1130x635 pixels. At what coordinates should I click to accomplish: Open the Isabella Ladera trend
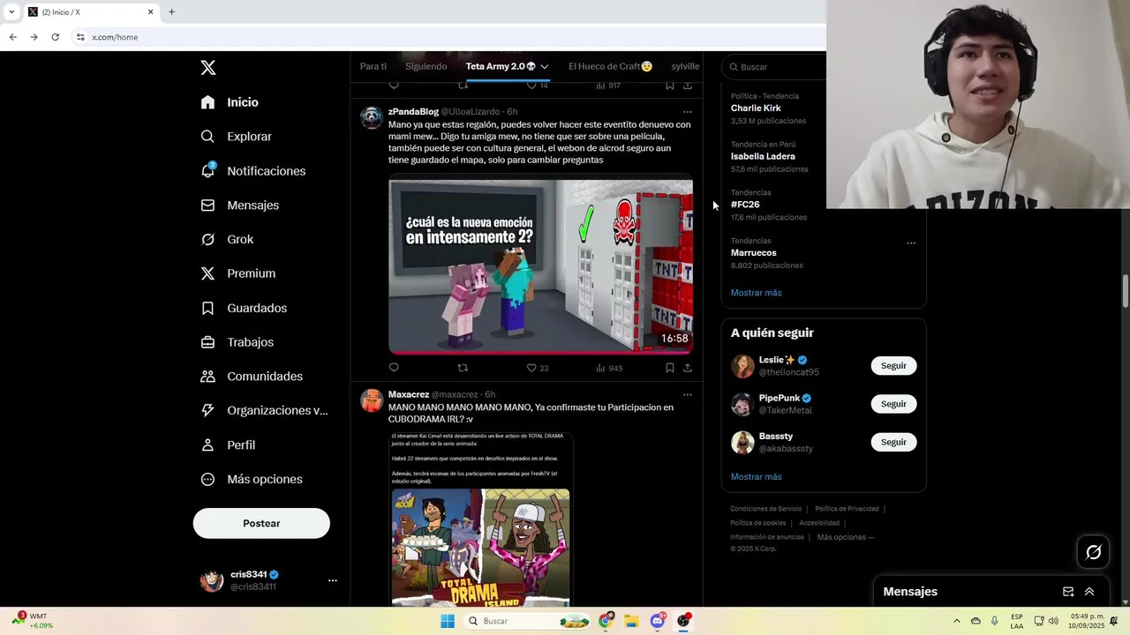763,156
